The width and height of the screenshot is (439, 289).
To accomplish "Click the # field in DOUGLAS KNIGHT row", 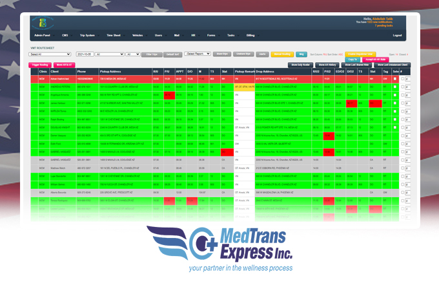I will tap(408, 128).
